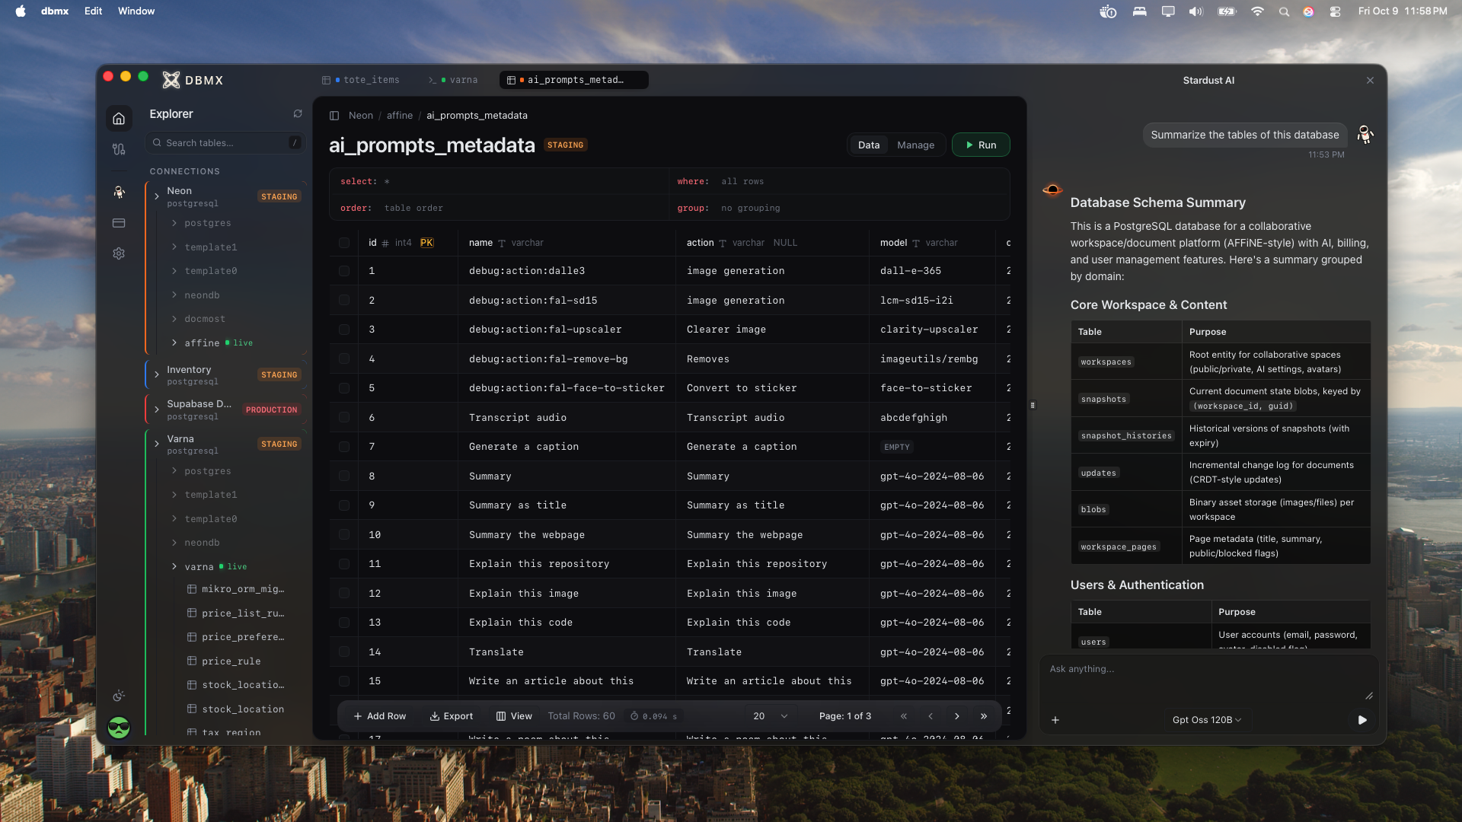Click the View button
1462x822 pixels.
[x=514, y=716]
